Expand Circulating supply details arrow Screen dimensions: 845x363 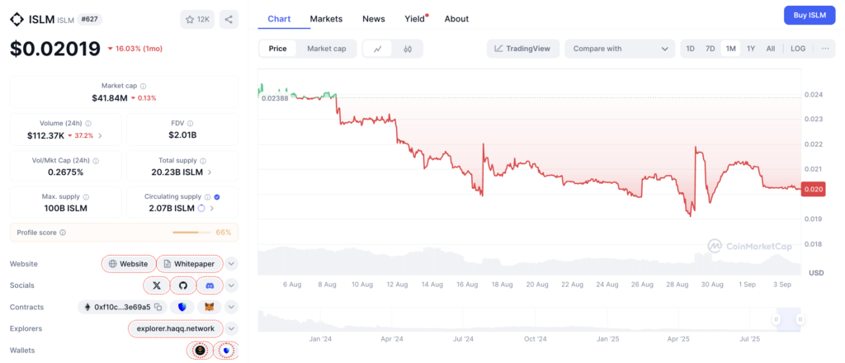(x=212, y=209)
